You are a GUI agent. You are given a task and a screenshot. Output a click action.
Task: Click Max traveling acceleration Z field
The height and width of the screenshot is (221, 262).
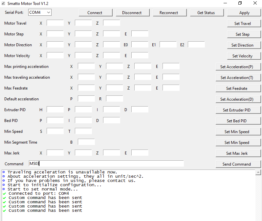coord(143,77)
